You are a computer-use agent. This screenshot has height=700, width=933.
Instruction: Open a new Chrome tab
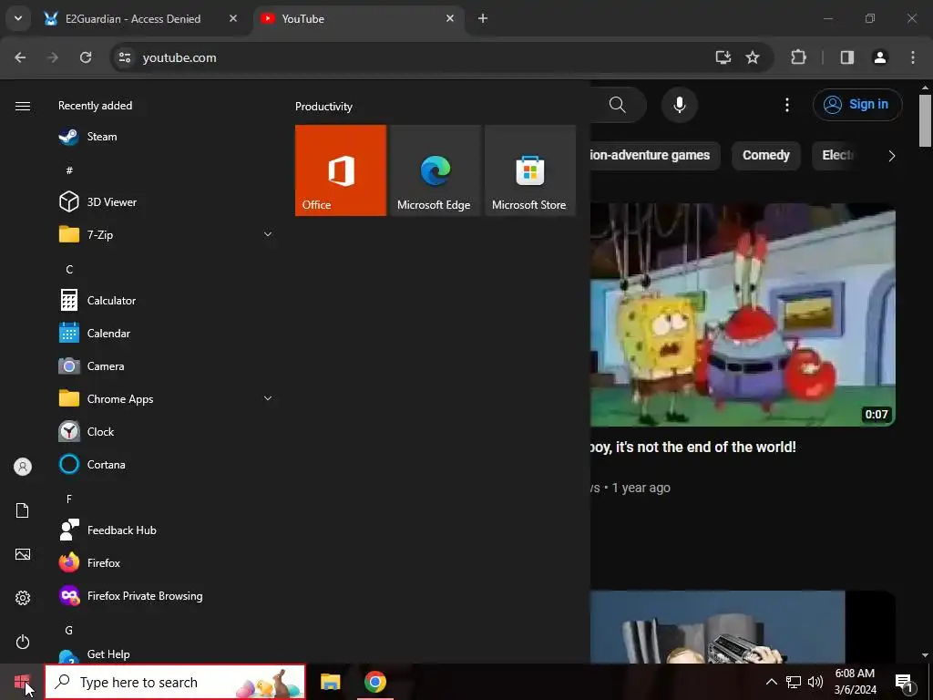(x=483, y=18)
